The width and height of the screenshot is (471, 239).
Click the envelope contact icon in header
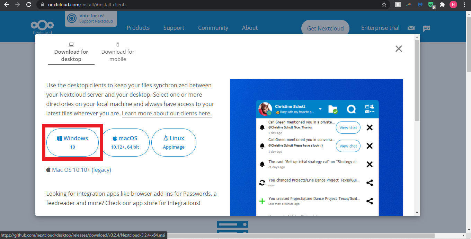click(x=411, y=28)
